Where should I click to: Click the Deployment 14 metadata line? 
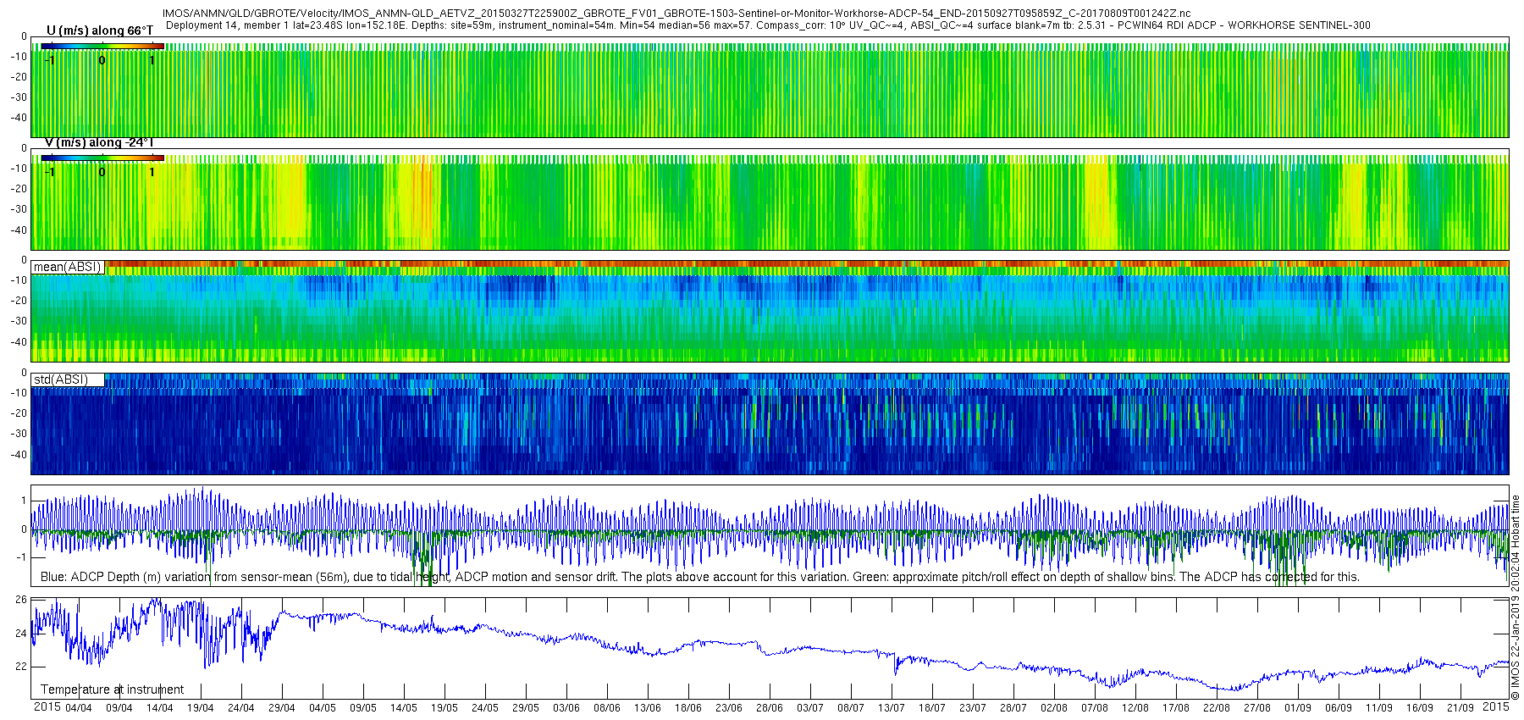point(768,25)
